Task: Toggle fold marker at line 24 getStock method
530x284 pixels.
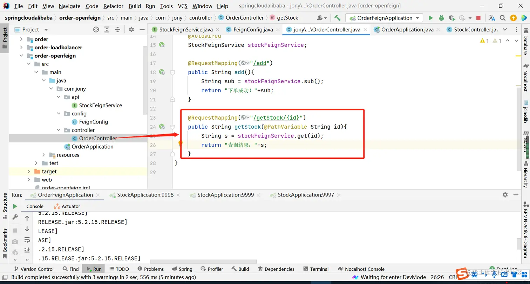Action: click(x=172, y=127)
